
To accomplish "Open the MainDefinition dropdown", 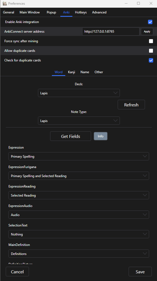I will point(79,254).
